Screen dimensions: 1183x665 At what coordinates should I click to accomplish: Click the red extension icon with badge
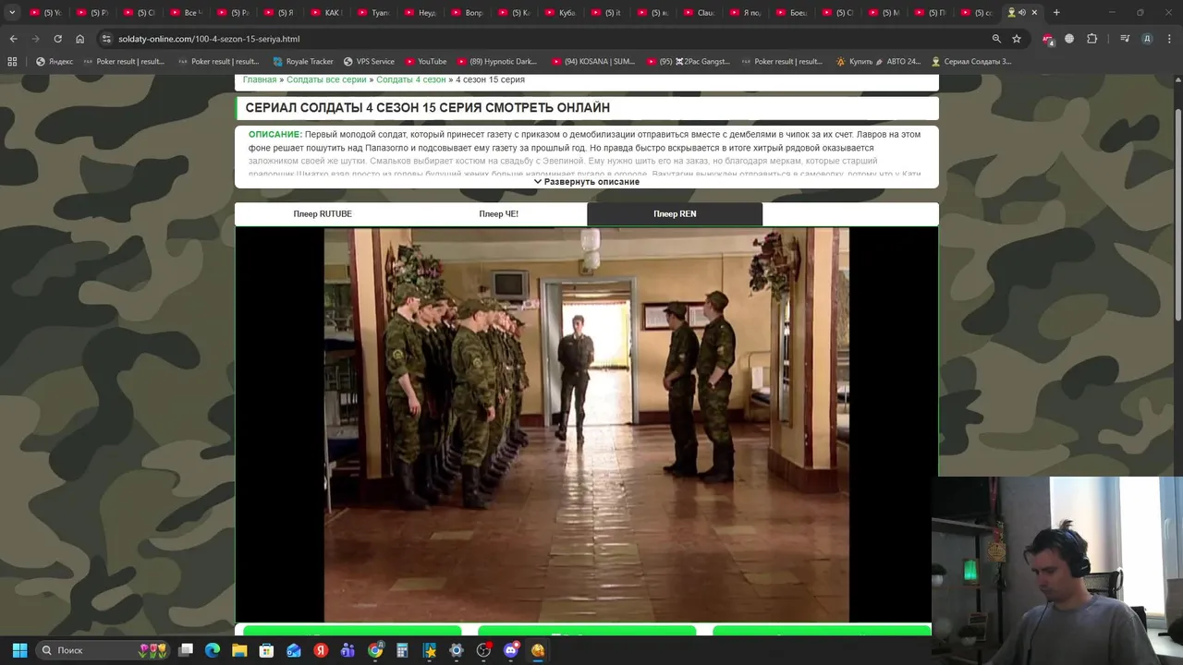(1047, 39)
